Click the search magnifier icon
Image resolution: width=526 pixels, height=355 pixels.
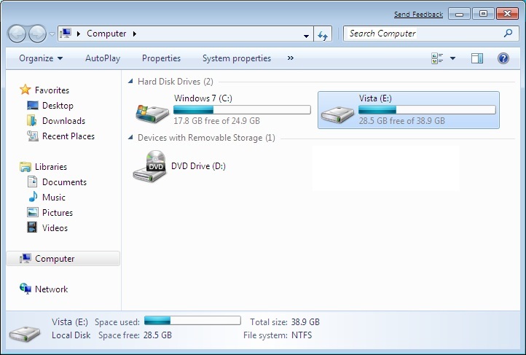coord(509,34)
